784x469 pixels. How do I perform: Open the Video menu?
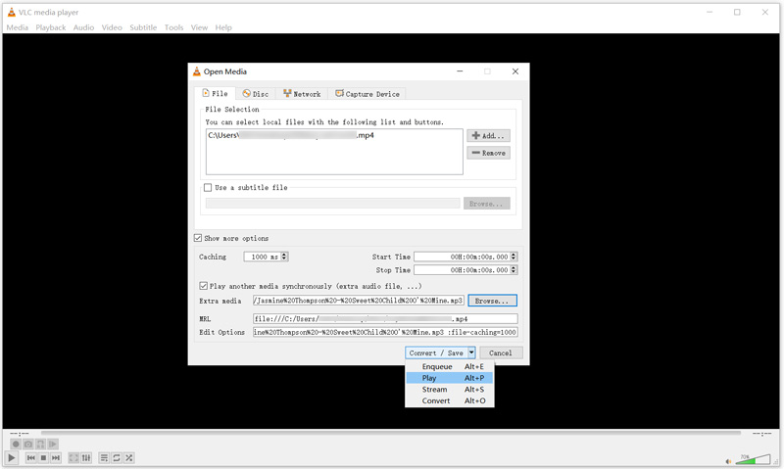(x=112, y=27)
